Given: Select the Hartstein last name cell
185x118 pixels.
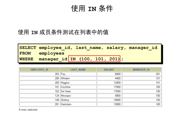Looking at the screenshot, I should (x=78, y=104).
